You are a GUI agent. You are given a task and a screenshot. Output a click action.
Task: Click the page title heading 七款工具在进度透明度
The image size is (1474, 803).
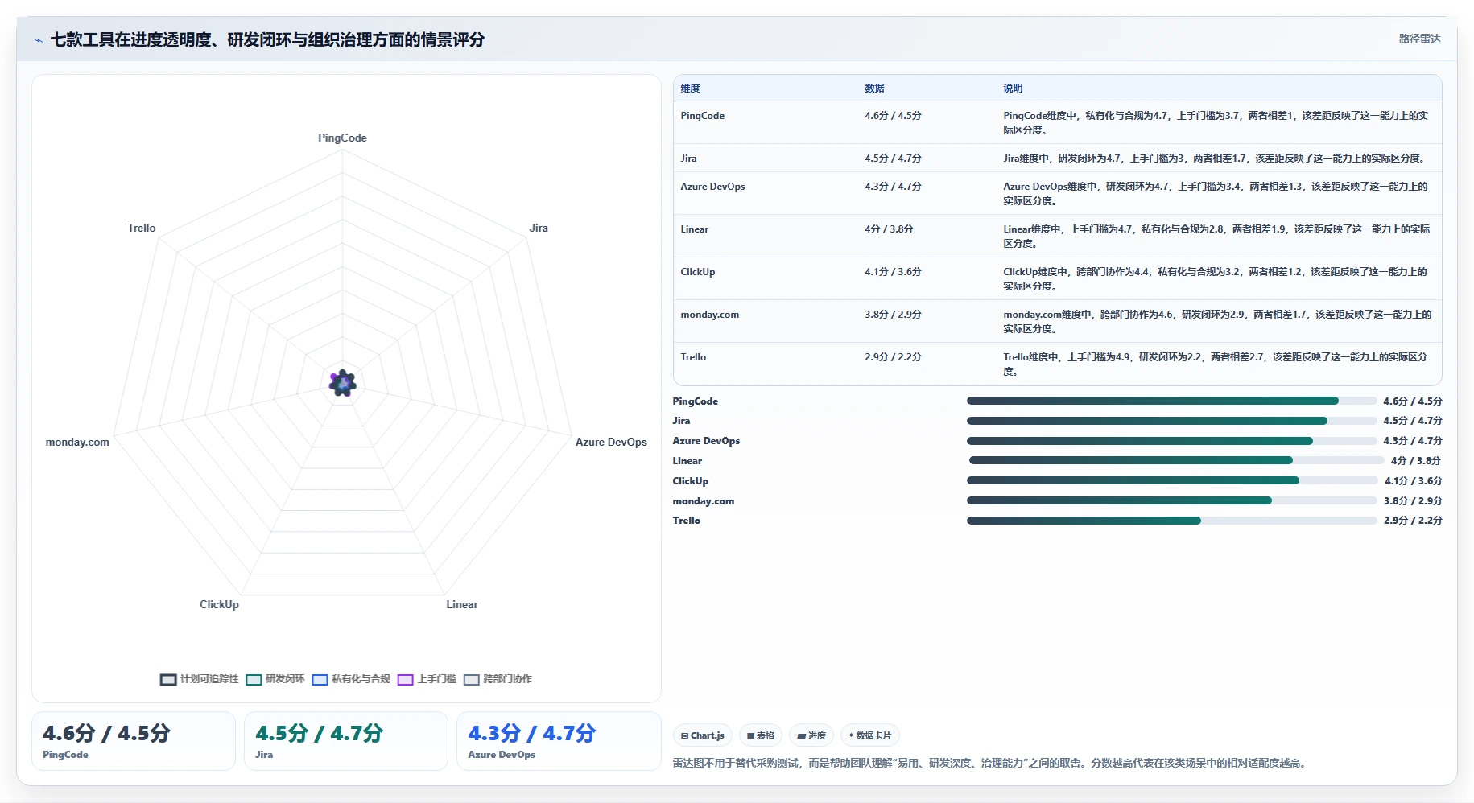[267, 39]
